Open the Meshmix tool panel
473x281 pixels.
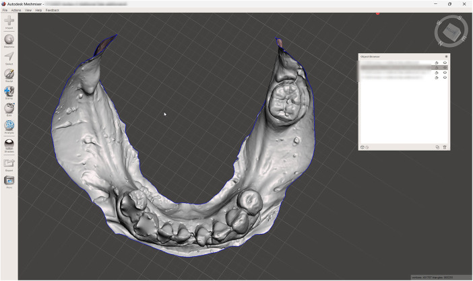[9, 41]
